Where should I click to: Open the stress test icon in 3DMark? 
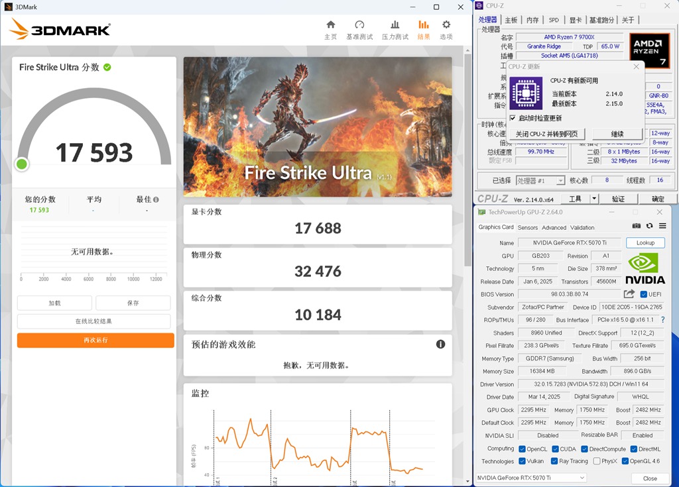click(x=395, y=25)
